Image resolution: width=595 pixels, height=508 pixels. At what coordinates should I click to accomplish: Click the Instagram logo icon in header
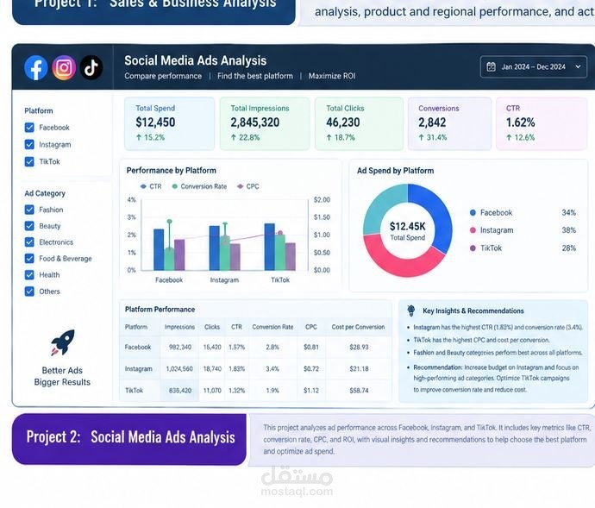click(x=64, y=68)
